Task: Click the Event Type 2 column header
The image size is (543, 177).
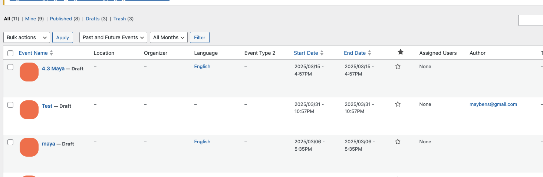Action: (x=260, y=53)
